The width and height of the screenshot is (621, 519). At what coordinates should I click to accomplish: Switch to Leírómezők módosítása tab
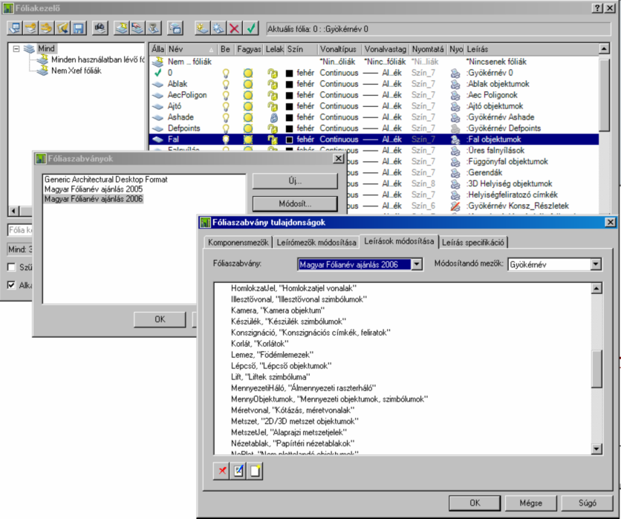click(x=316, y=242)
